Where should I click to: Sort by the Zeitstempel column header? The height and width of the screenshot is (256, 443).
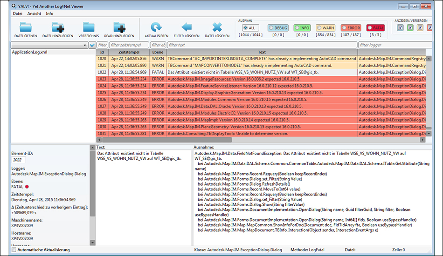tap(129, 52)
